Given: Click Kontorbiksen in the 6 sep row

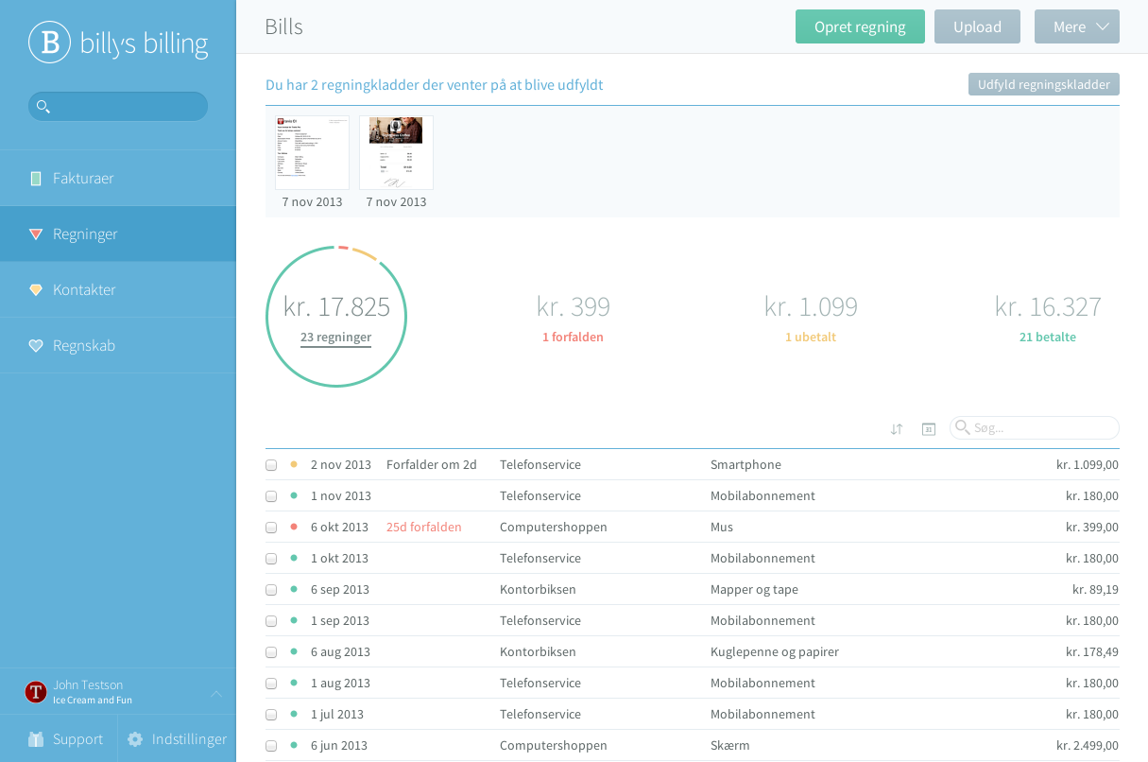Looking at the screenshot, I should click(x=538, y=590).
